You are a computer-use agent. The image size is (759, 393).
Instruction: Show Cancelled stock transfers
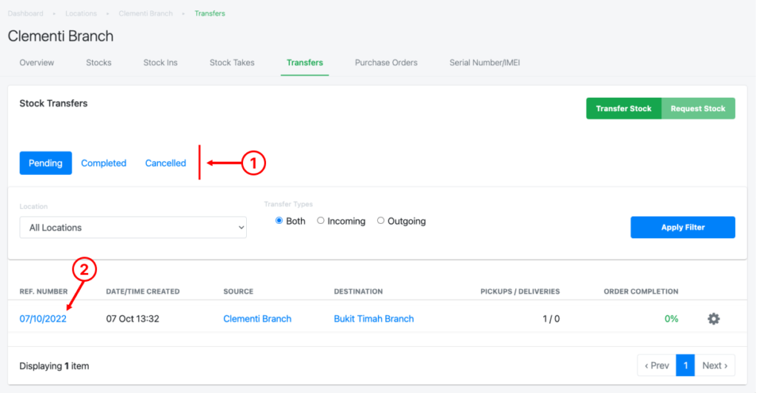pyautogui.click(x=165, y=163)
